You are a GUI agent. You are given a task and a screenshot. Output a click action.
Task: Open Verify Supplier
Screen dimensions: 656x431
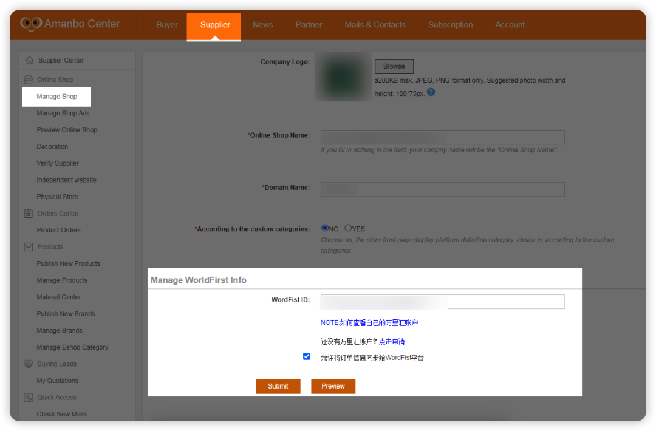(57, 163)
